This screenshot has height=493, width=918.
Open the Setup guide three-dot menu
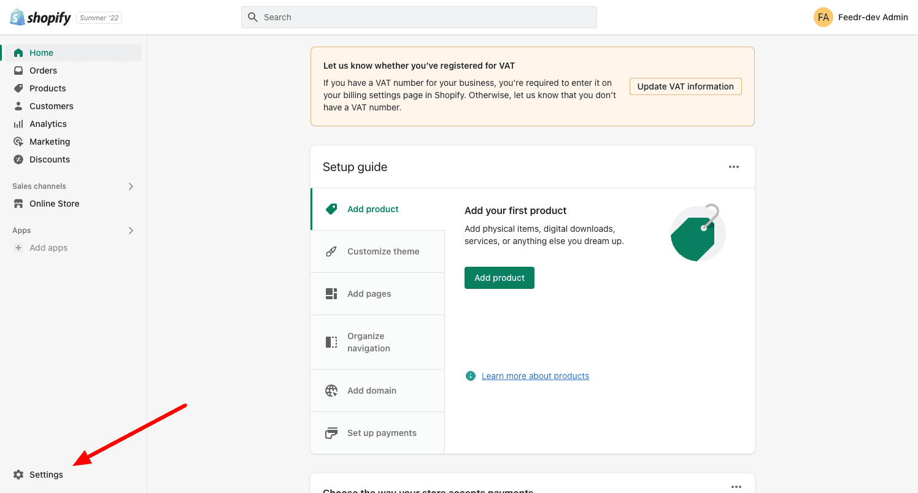click(x=734, y=167)
